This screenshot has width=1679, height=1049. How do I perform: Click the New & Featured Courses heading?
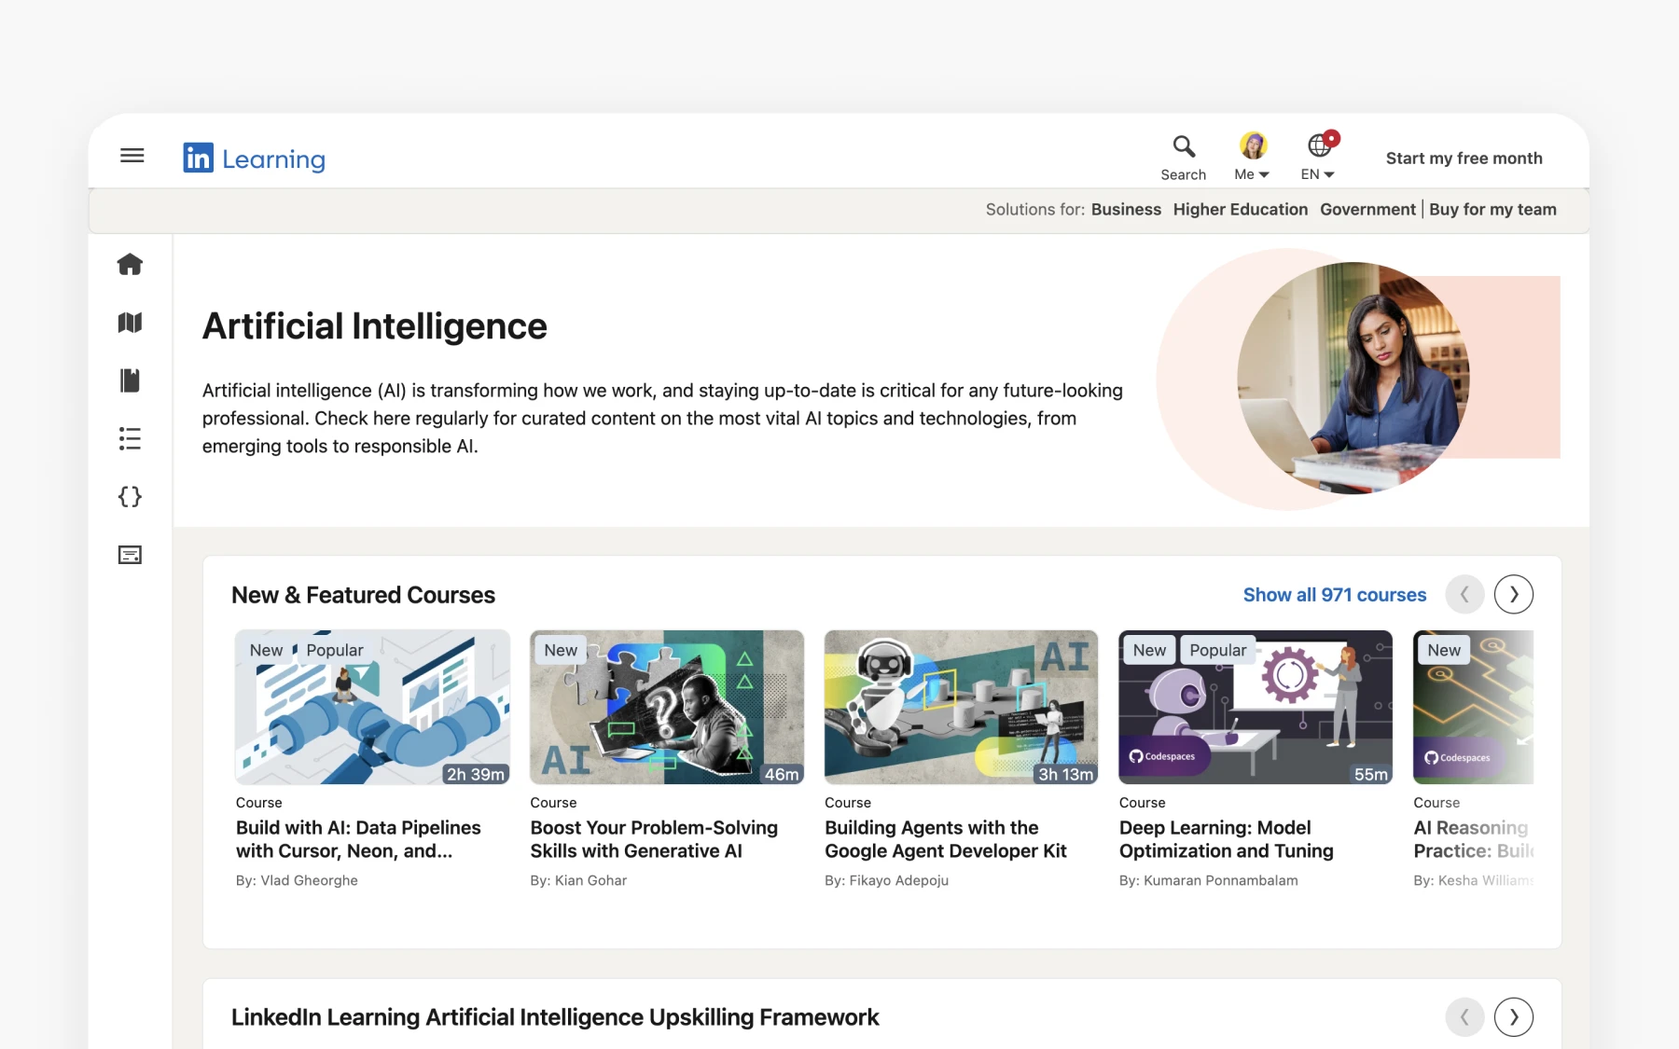pyautogui.click(x=363, y=595)
